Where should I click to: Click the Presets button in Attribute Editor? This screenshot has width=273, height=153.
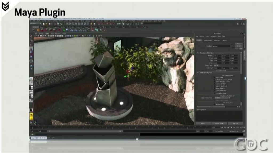pos(239,46)
